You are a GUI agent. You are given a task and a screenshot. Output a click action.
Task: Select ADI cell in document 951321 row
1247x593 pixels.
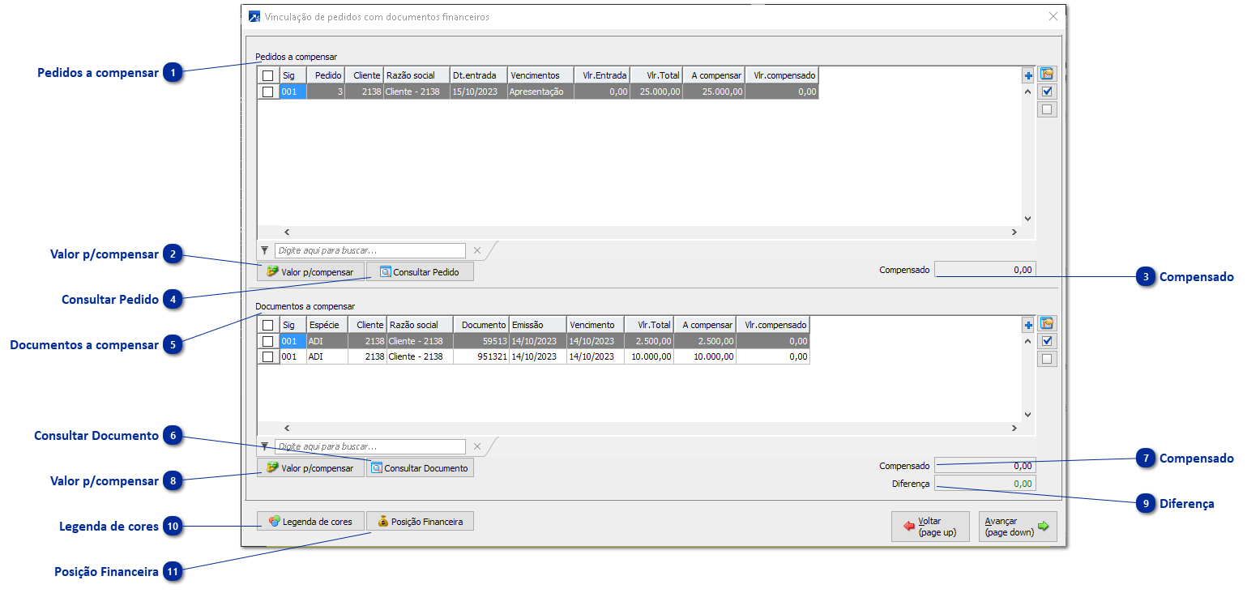[327, 356]
